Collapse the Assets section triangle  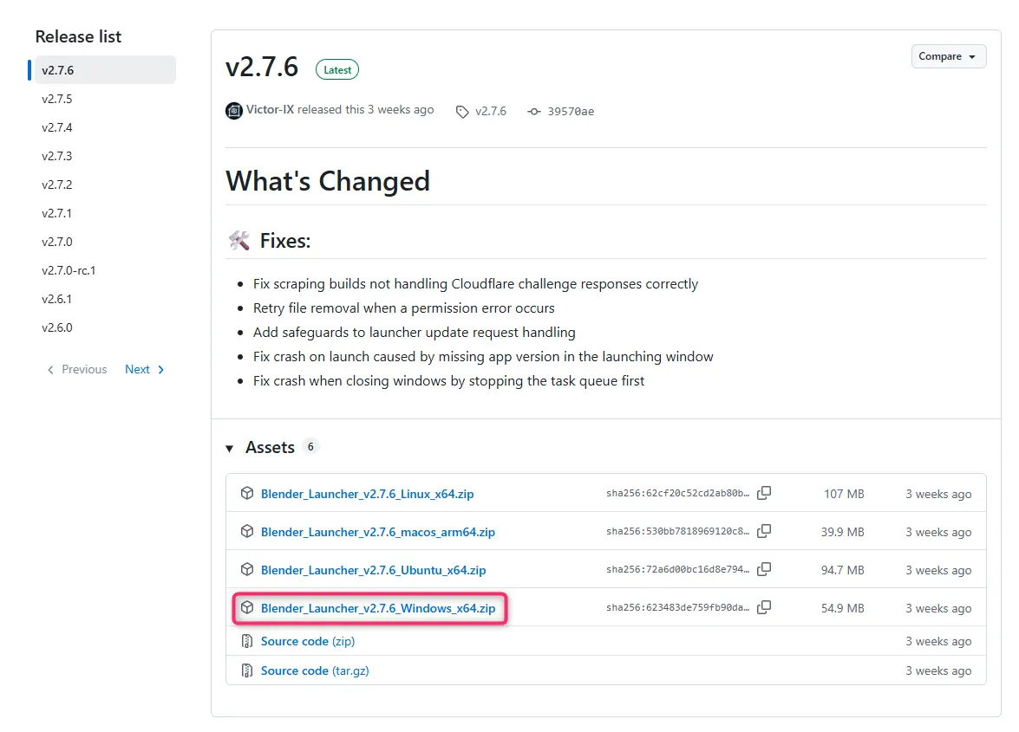pos(230,449)
